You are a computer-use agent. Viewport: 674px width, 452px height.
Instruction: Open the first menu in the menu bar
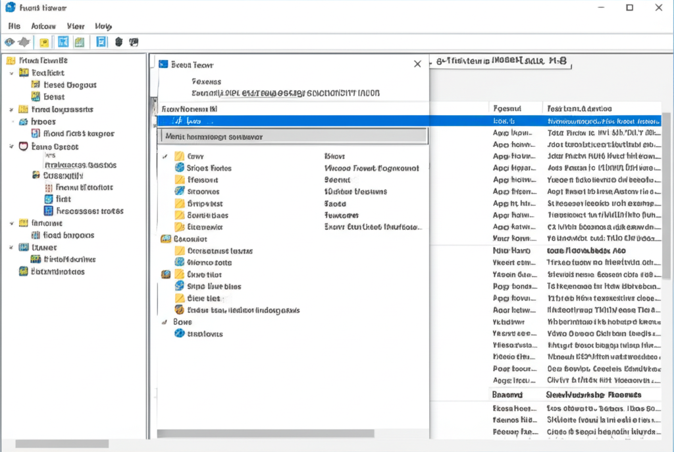coord(14,26)
